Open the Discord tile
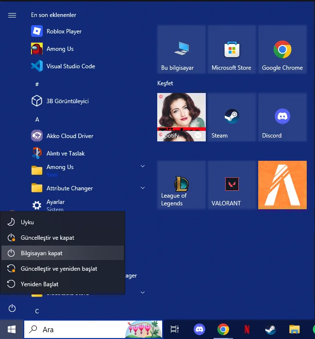 click(x=282, y=117)
